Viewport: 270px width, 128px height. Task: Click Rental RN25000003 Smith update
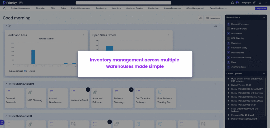(x=244, y=105)
